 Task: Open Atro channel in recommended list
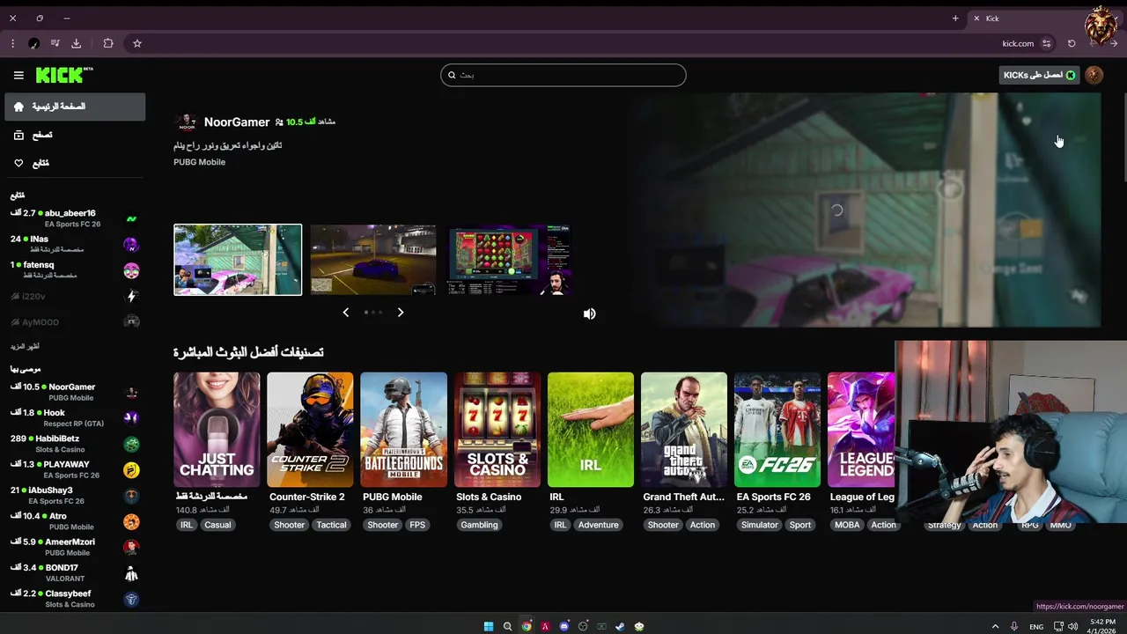[x=75, y=521]
